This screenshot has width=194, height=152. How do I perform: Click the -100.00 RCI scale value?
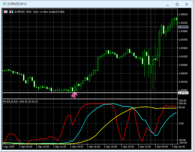click(x=183, y=143)
